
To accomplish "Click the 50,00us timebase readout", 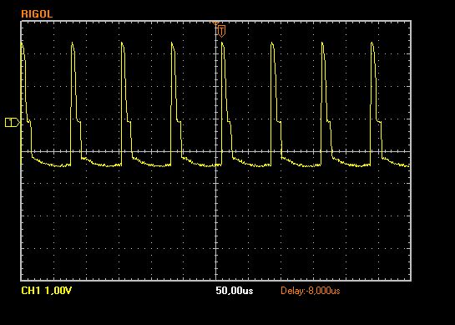I will pyautogui.click(x=234, y=291).
